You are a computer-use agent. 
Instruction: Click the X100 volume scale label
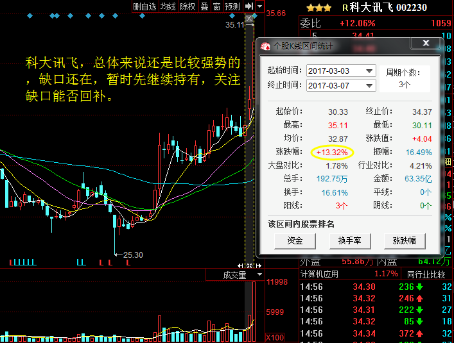coord(275,337)
